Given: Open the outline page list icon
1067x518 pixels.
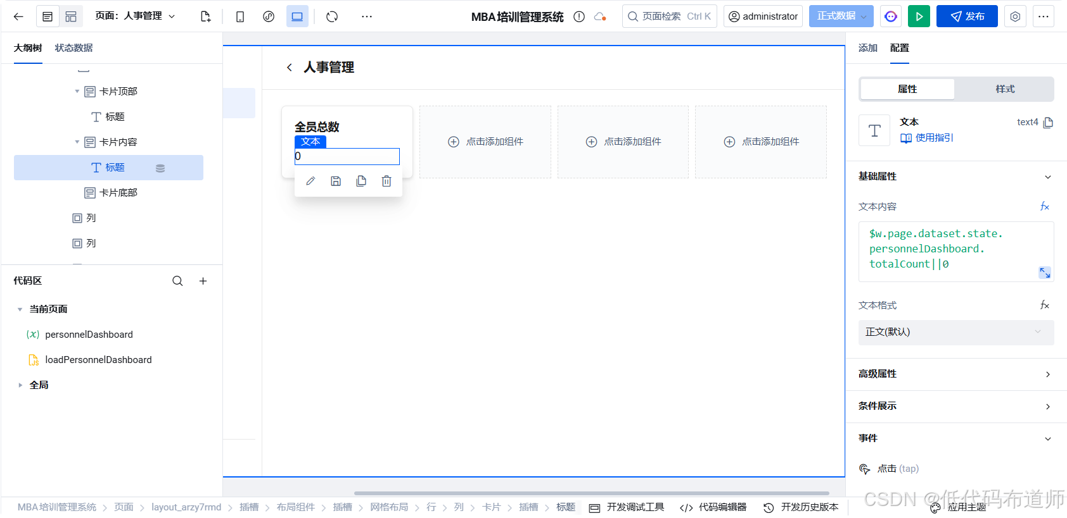Looking at the screenshot, I should coord(48,16).
